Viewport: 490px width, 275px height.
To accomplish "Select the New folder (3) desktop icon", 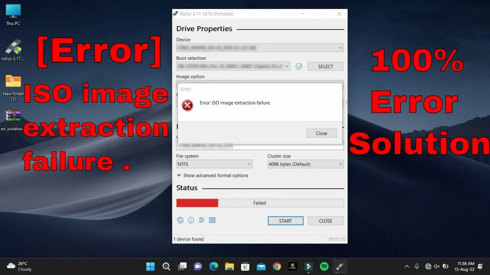I will coord(13,88).
